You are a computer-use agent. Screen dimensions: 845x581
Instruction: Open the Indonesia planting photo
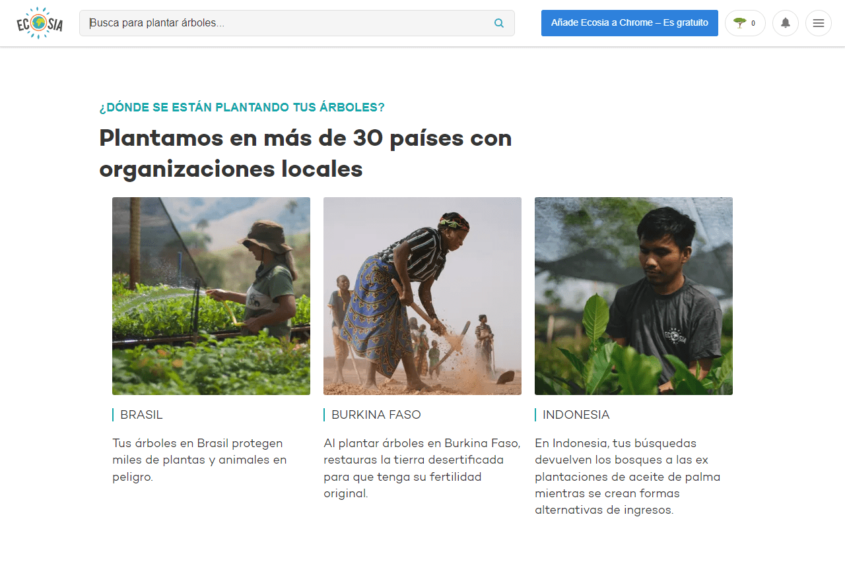[x=633, y=296]
